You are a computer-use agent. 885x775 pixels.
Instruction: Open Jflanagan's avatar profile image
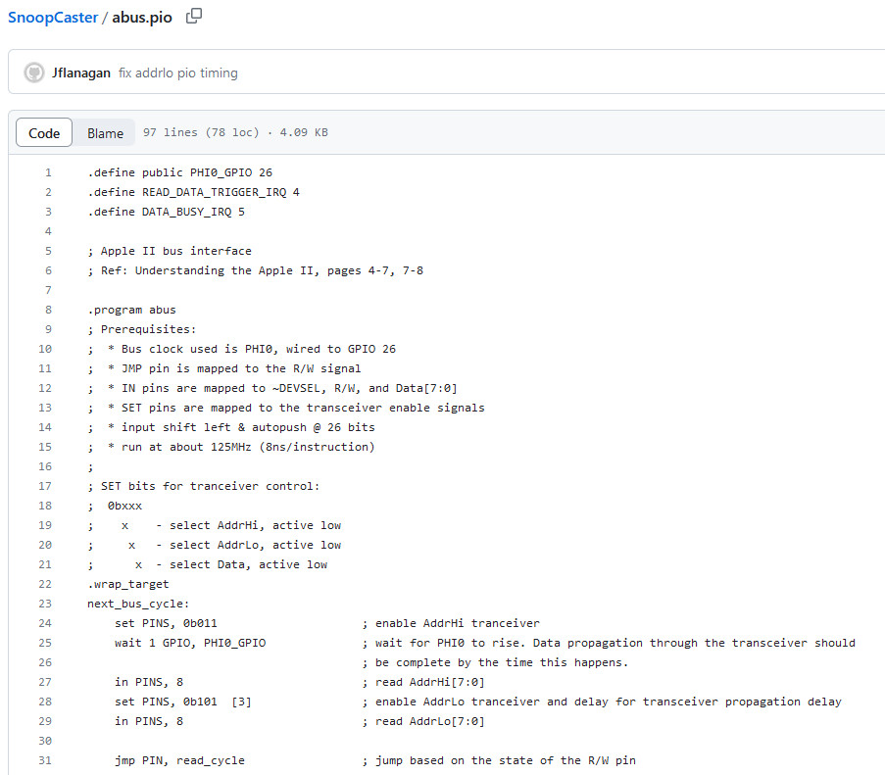[x=34, y=73]
